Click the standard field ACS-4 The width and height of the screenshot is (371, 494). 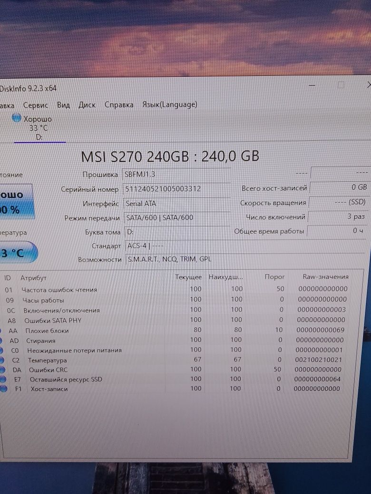[246, 246]
